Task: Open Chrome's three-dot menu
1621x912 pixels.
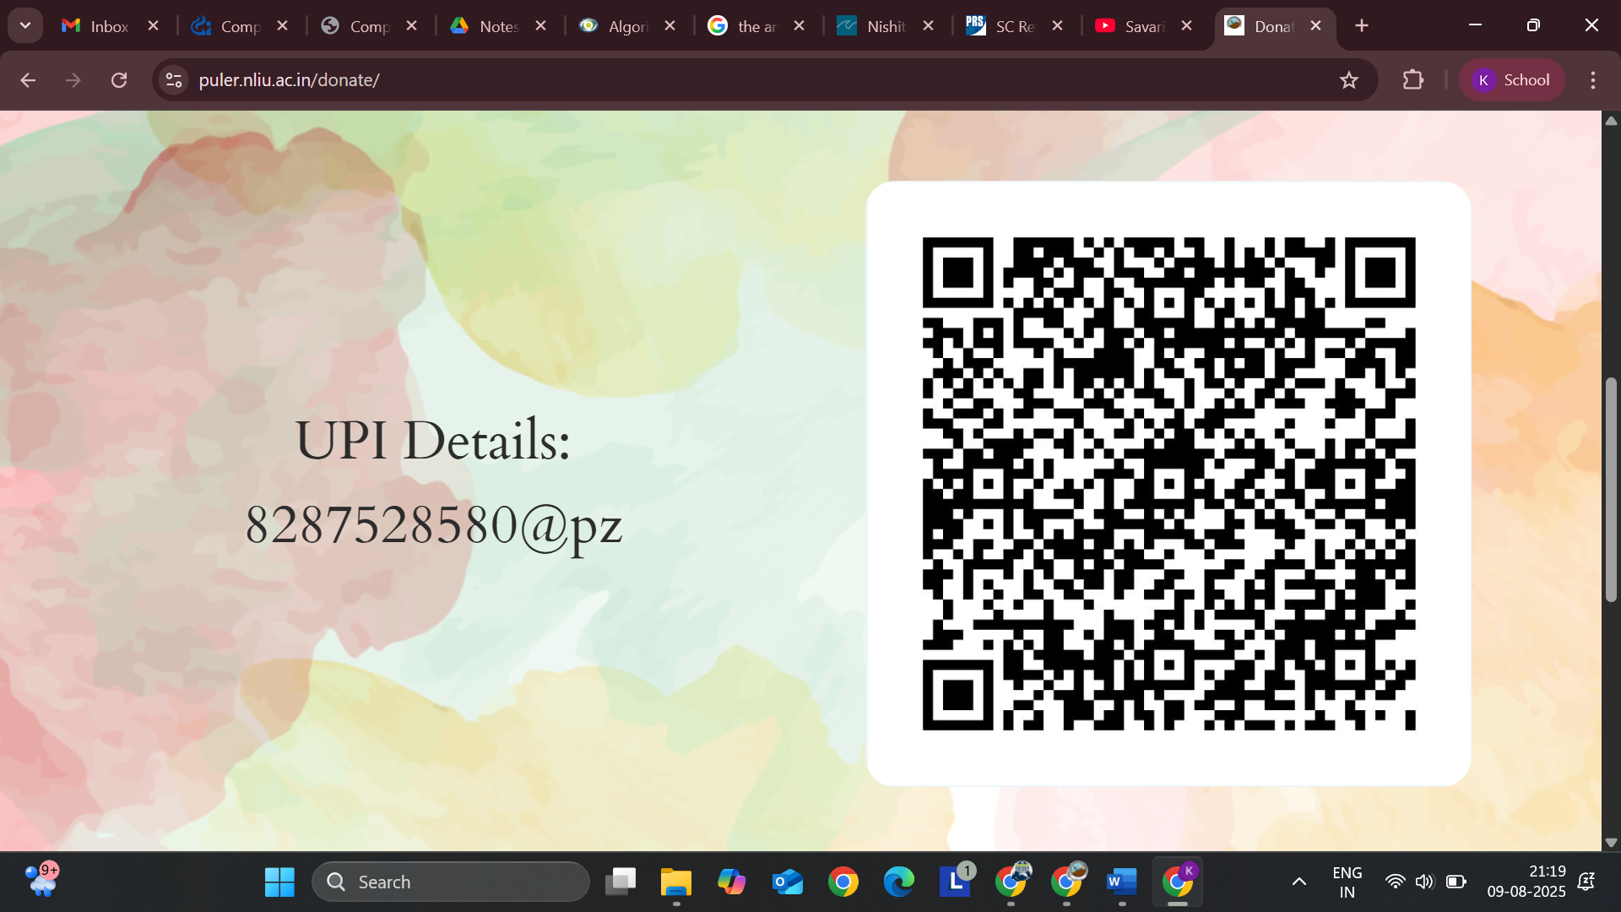Action: (1592, 80)
